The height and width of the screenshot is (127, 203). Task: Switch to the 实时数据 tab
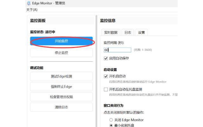click(x=111, y=32)
